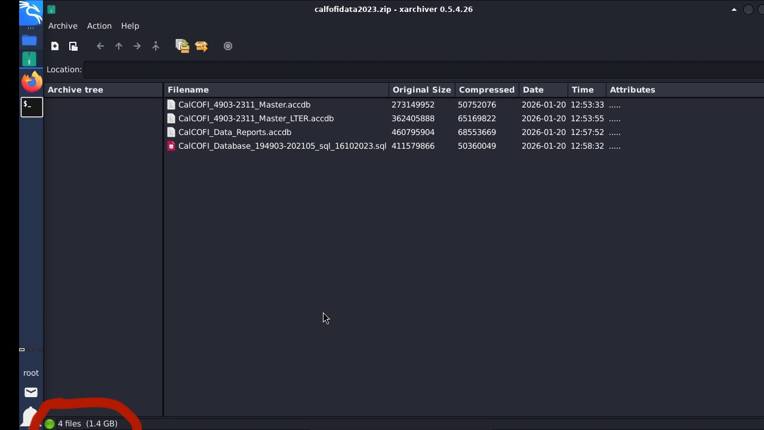Select the CalCOFI_Database .sql file entry

282,146
